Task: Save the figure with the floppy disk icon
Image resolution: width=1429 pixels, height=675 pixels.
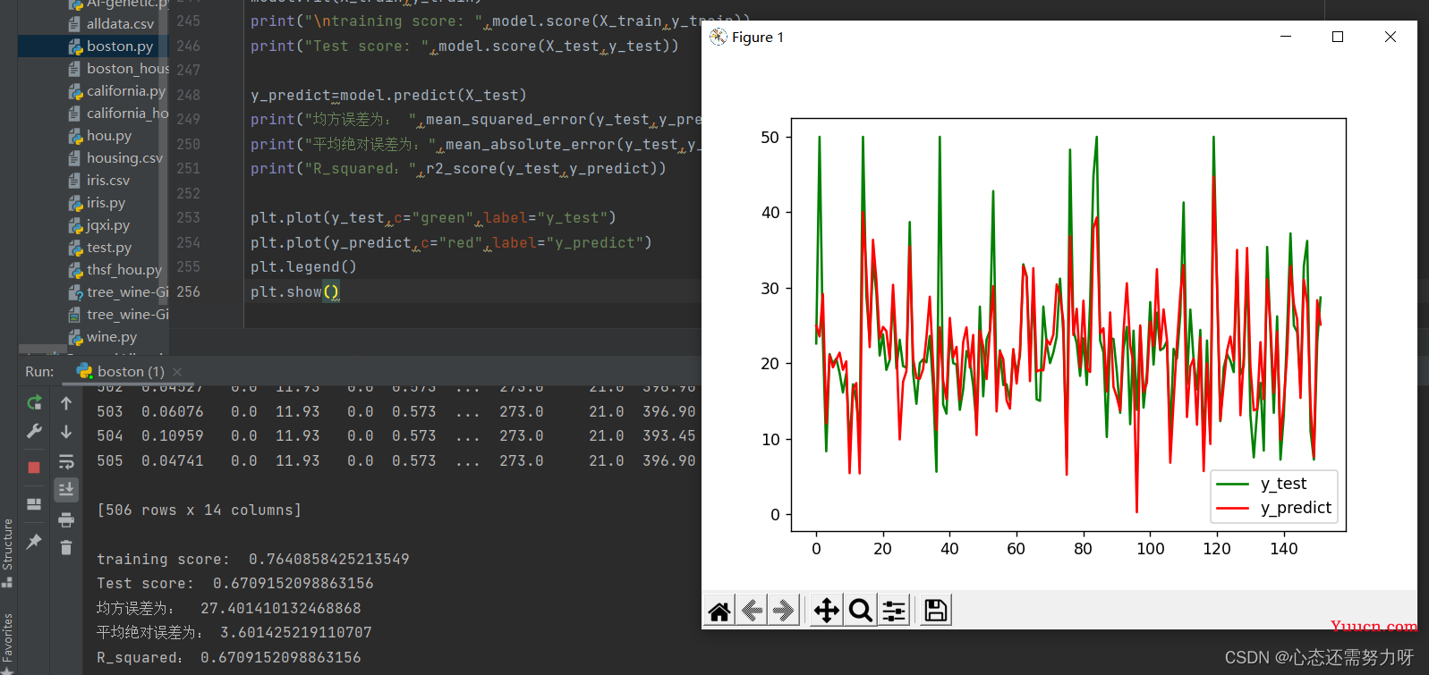Action: click(935, 611)
